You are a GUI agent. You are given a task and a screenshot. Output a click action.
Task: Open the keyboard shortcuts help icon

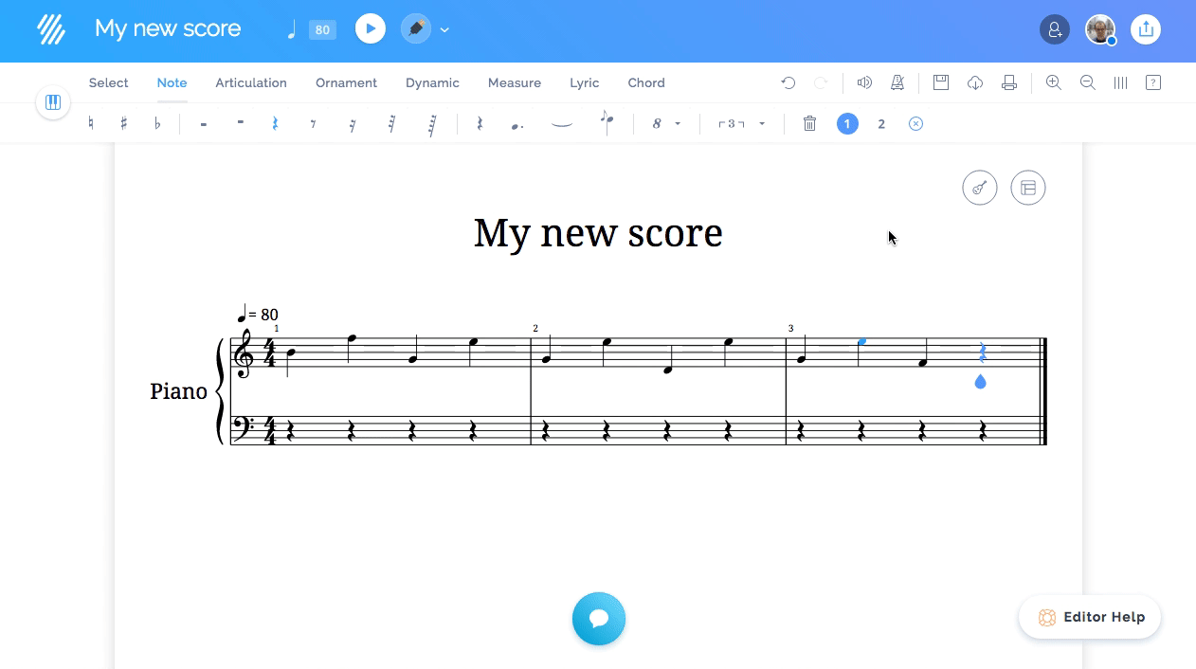coord(1153,82)
